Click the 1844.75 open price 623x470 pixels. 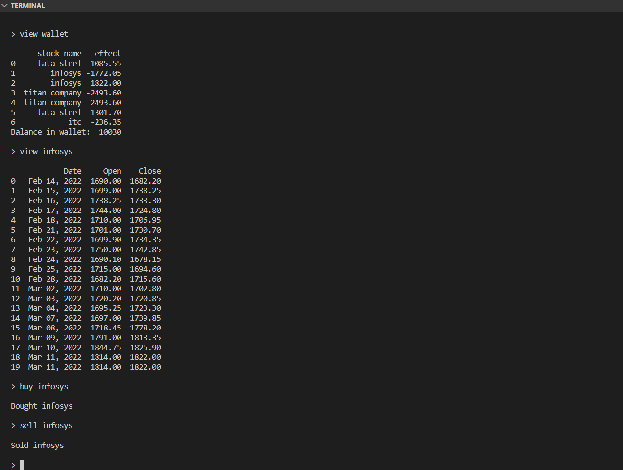tap(106, 347)
